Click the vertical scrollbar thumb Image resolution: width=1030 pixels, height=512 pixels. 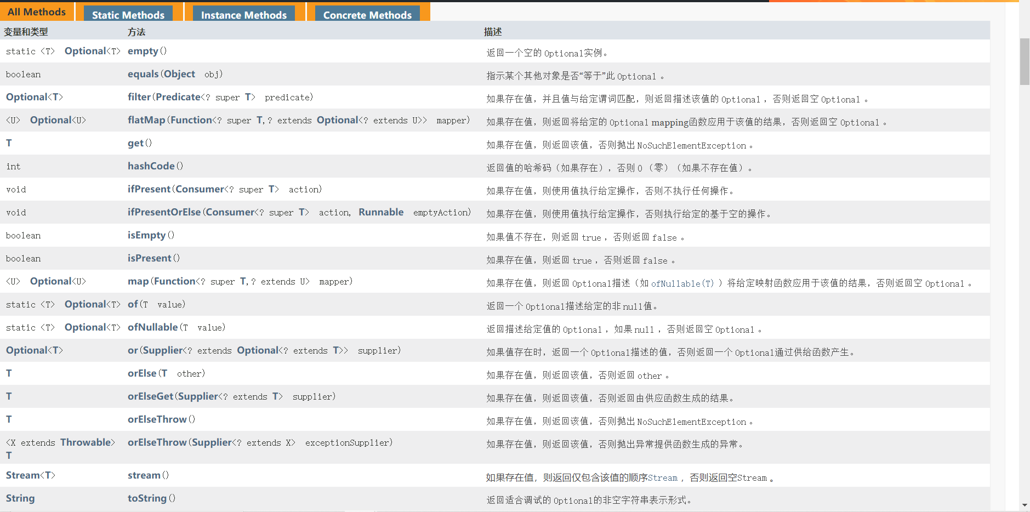[1025, 61]
